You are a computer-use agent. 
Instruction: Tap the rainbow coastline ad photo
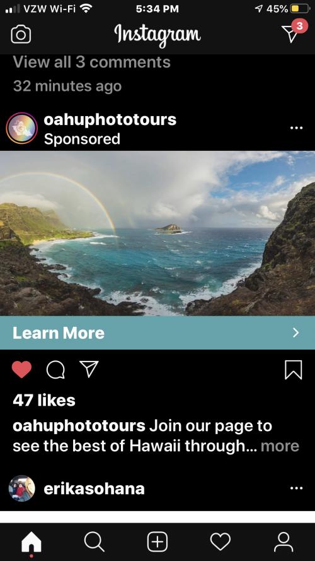pyautogui.click(x=157, y=233)
